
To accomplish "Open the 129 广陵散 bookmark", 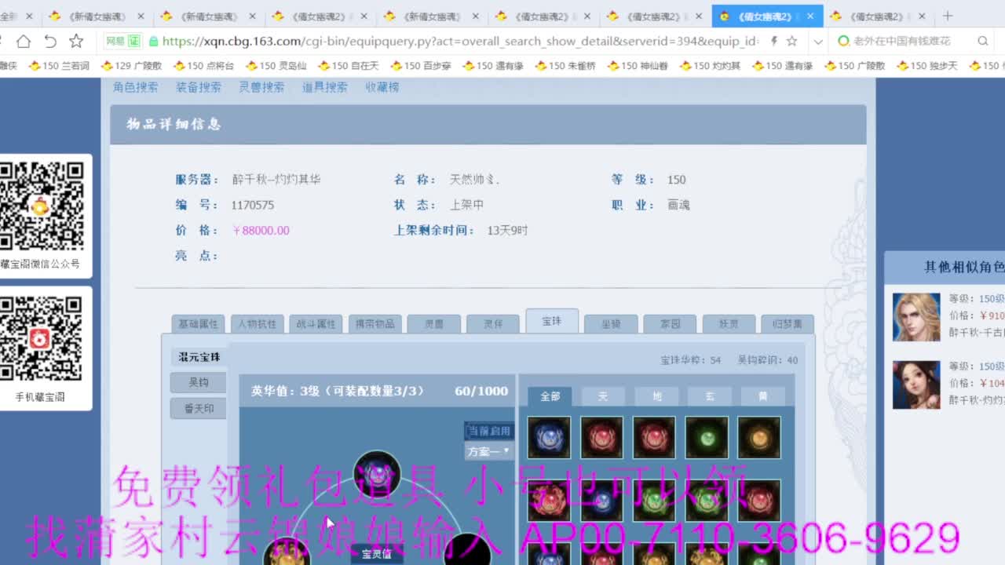I will [x=131, y=66].
